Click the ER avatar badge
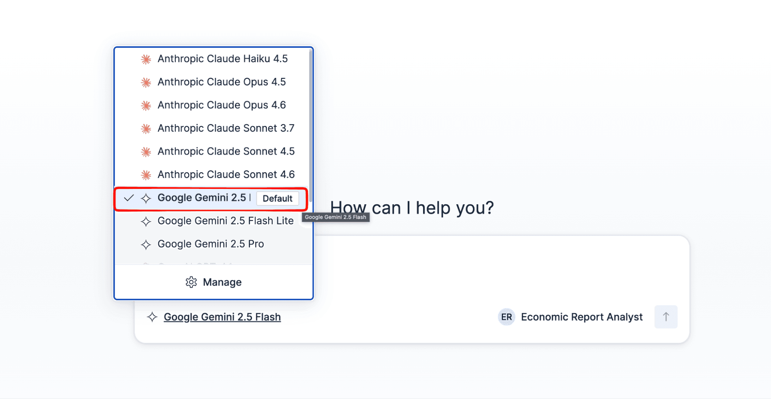This screenshot has width=771, height=399. pyautogui.click(x=506, y=317)
